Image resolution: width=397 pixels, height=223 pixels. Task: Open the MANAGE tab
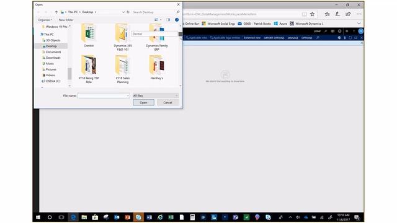click(x=293, y=38)
